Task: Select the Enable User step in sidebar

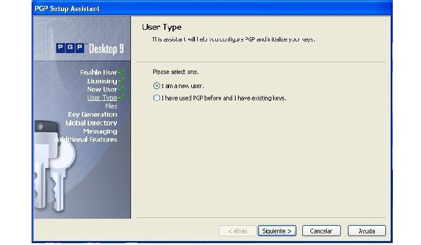Action: 99,72
